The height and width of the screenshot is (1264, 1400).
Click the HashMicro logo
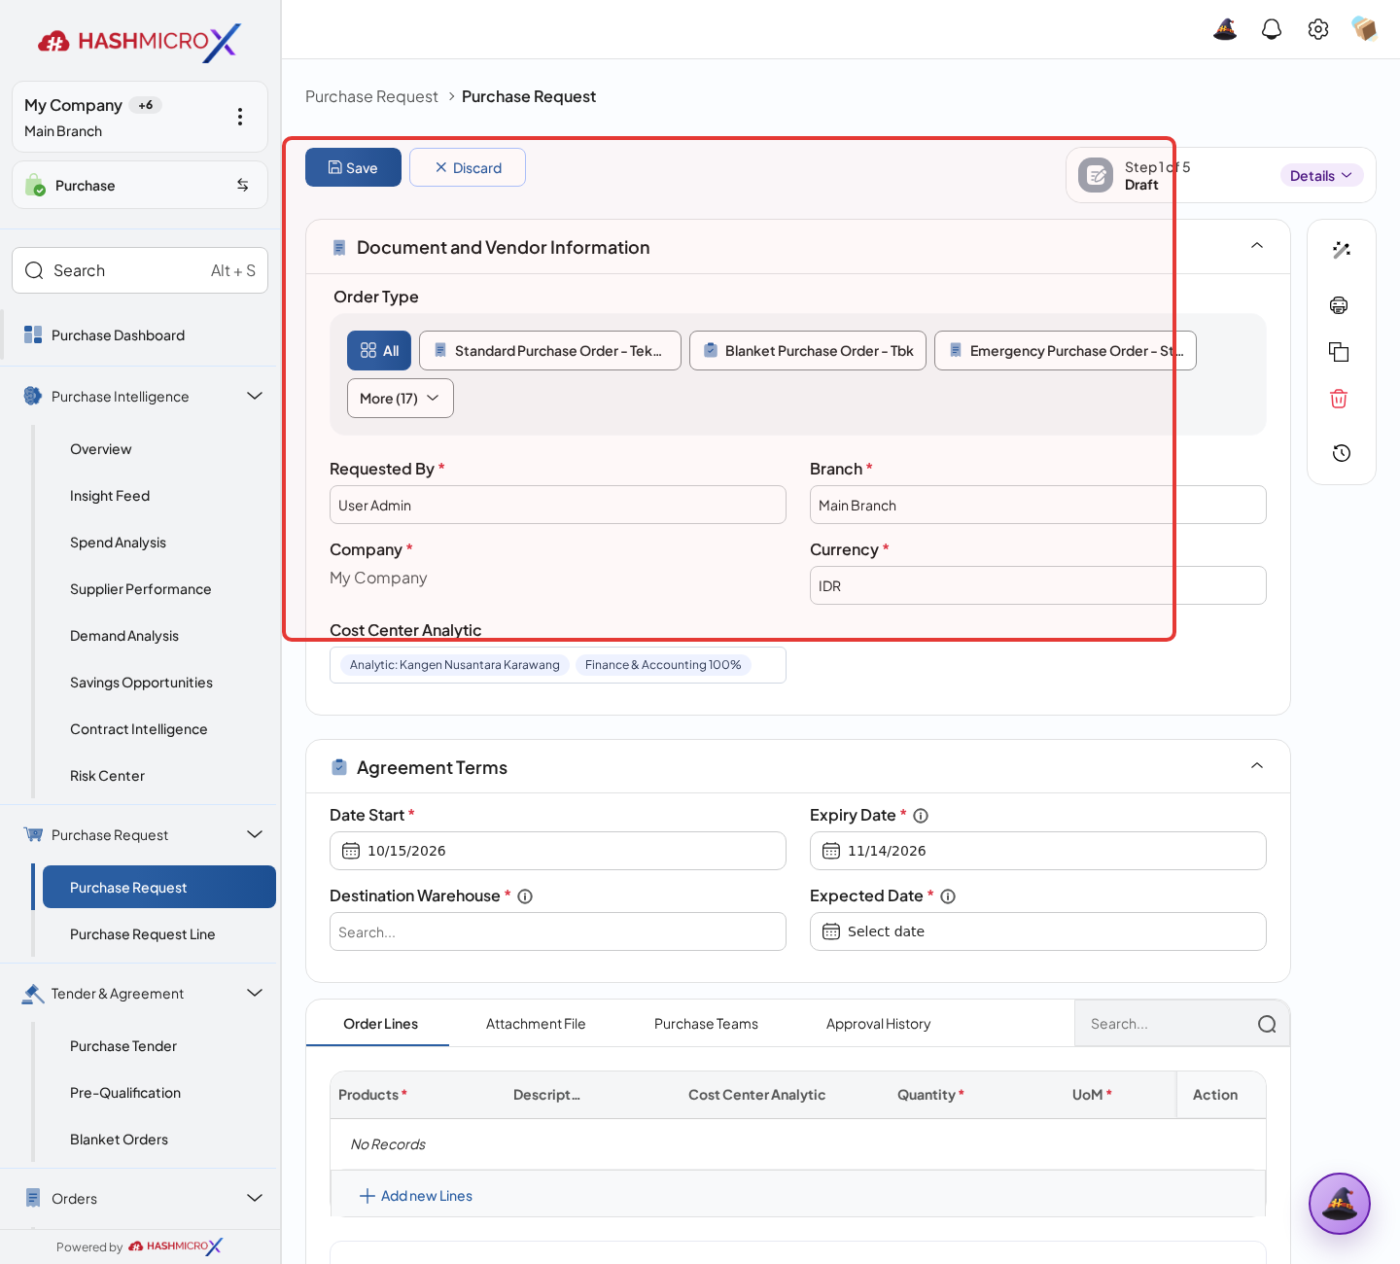(140, 42)
